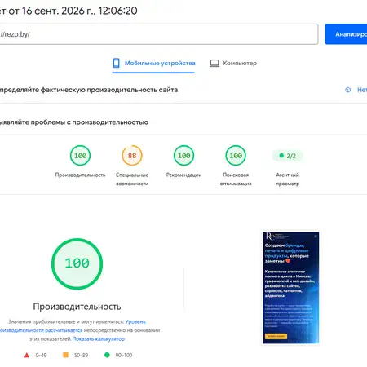The image size is (367, 367).
Task: Click the large 100 performance gauge
Action: click(x=77, y=263)
